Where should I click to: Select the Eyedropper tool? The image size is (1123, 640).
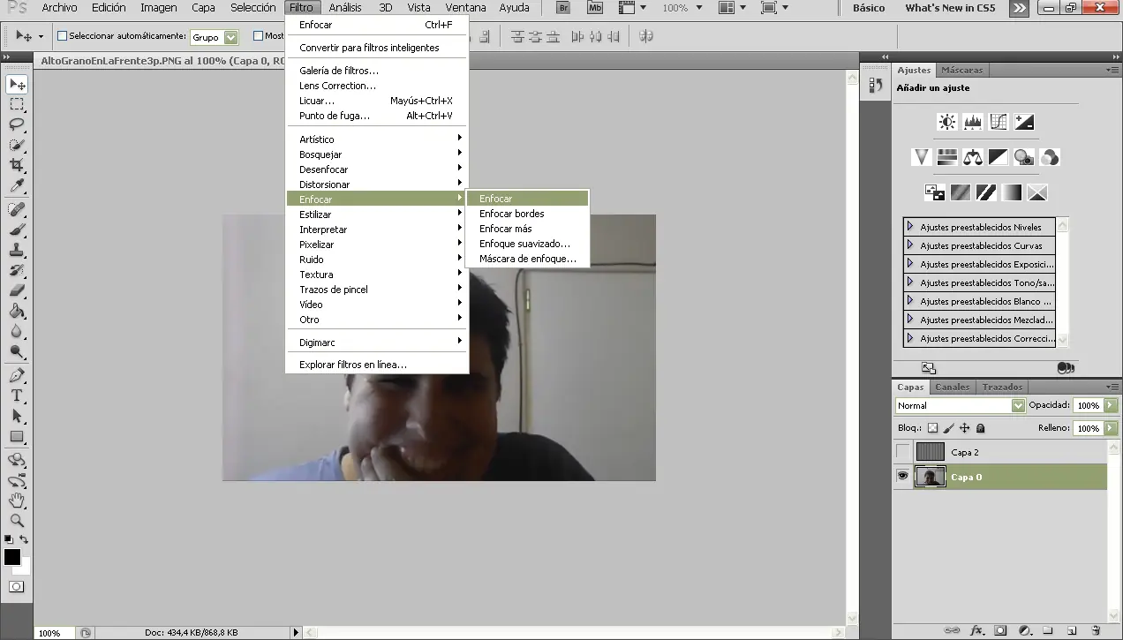point(17,185)
